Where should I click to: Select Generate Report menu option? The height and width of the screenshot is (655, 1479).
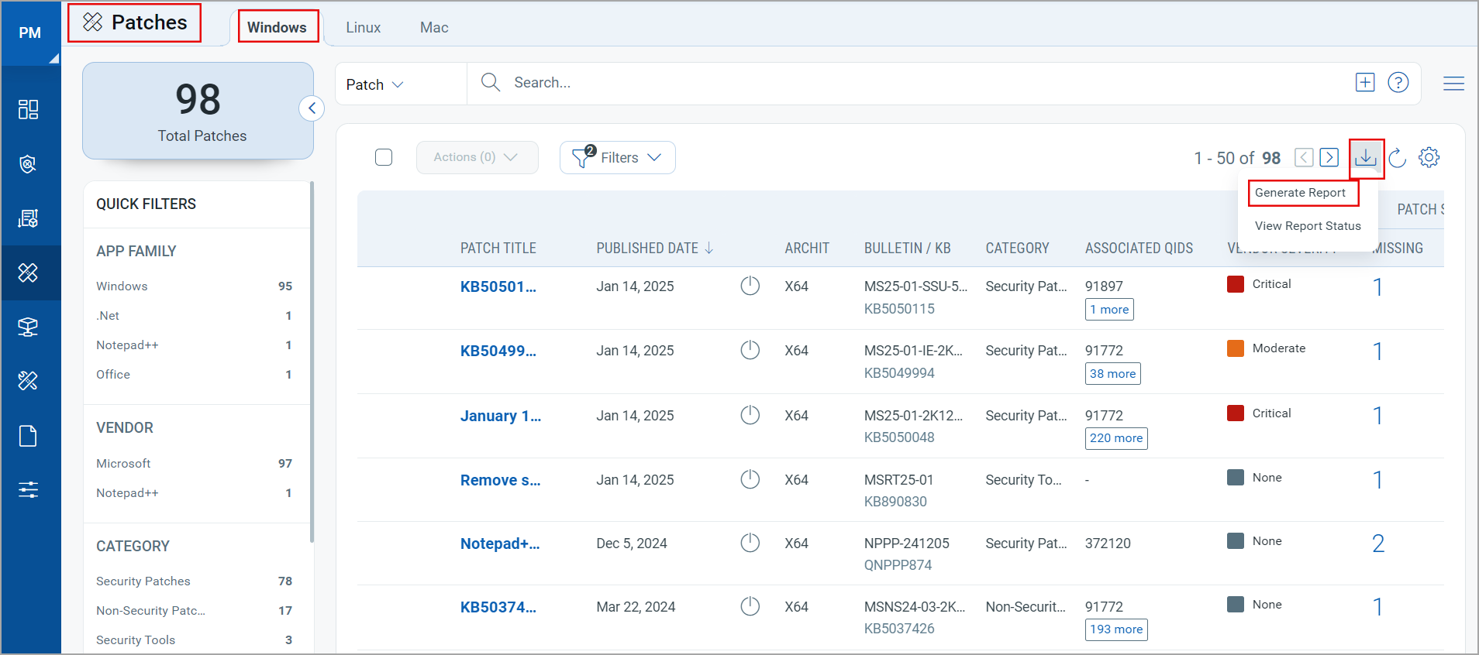[1300, 193]
